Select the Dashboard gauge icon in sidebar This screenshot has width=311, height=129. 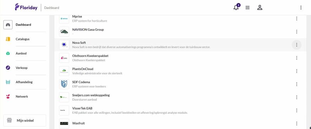[x=8, y=25]
